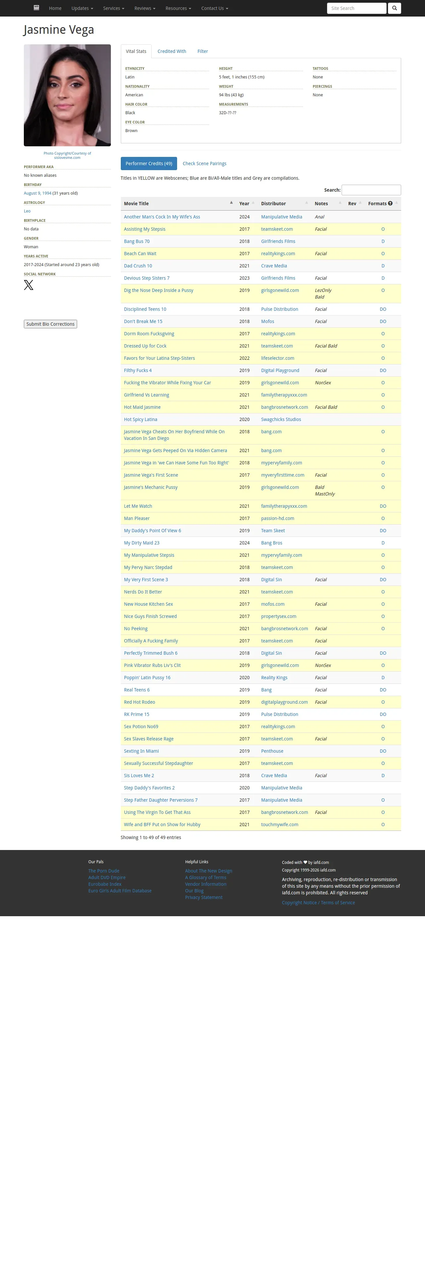Expand the Reviews dropdown menu

(144, 8)
